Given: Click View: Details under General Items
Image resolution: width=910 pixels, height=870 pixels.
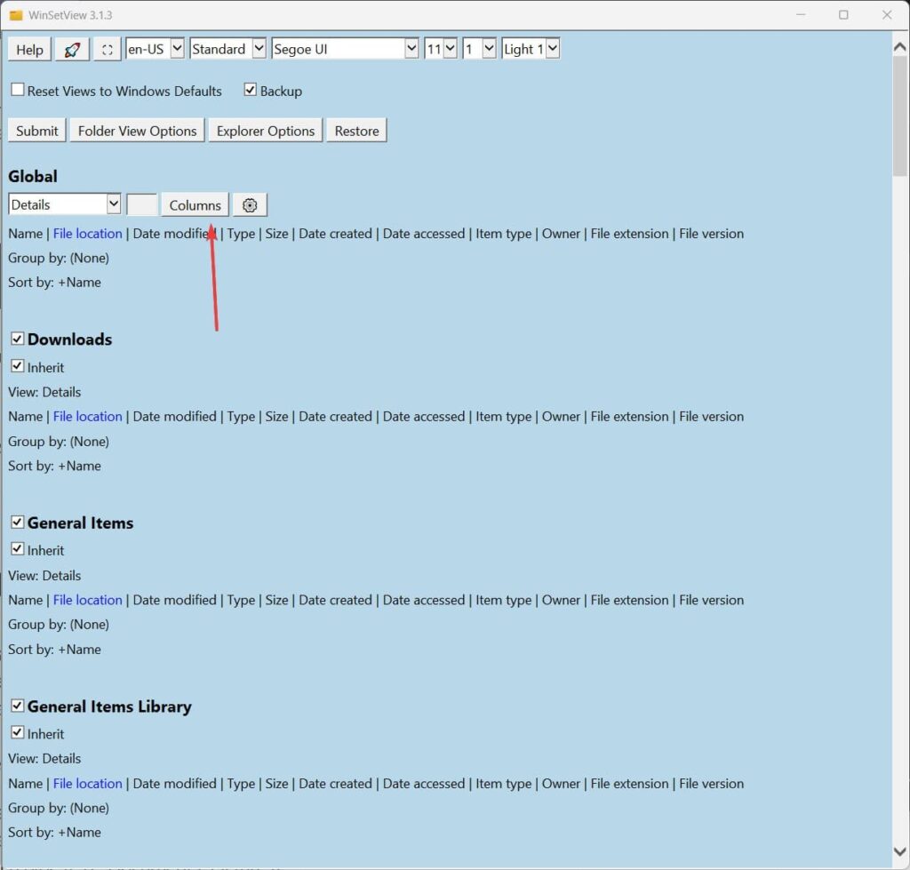Looking at the screenshot, I should (x=44, y=575).
